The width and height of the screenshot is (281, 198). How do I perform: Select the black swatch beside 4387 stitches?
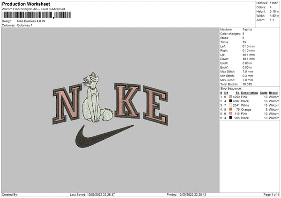(x=230, y=101)
